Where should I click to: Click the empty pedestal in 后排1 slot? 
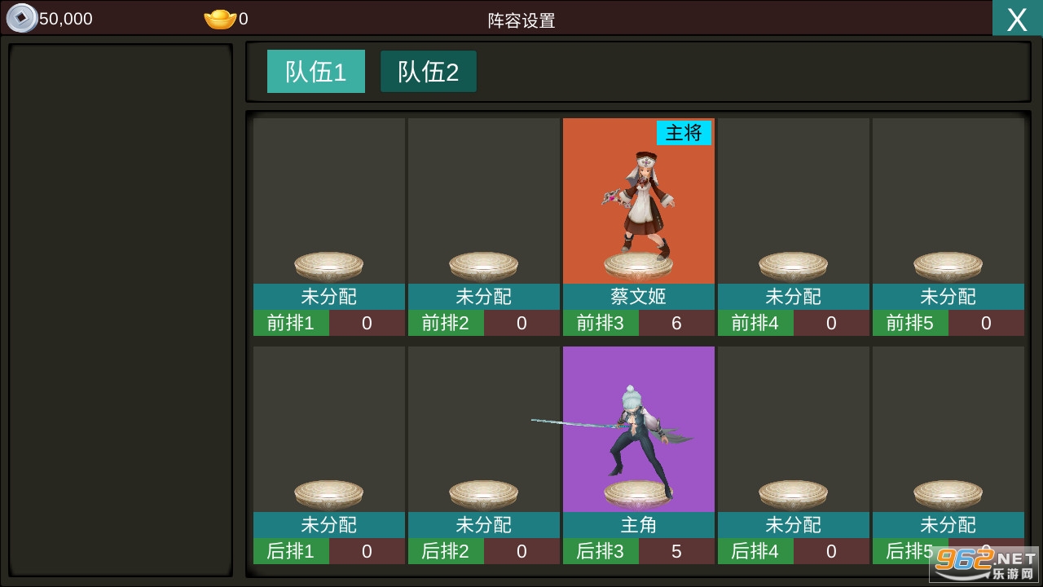point(329,494)
